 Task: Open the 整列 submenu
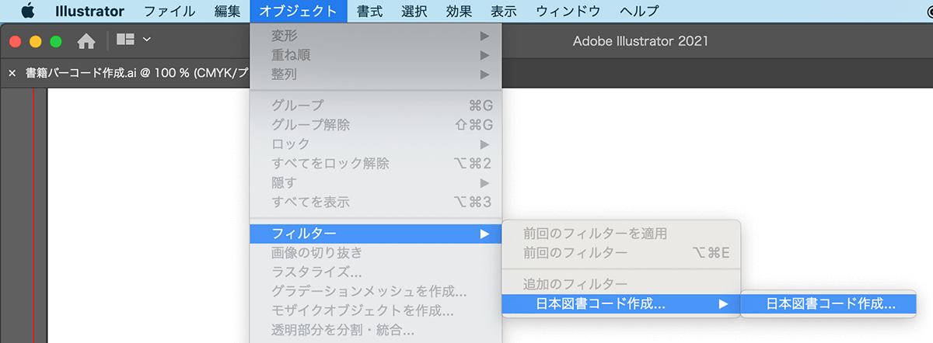tap(376, 74)
